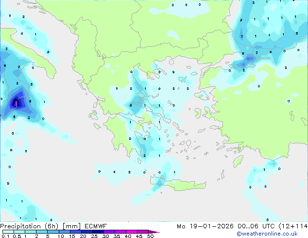Choose the 15–20 mm blue legend swatch
308x238 pixels.
click(x=75, y=232)
